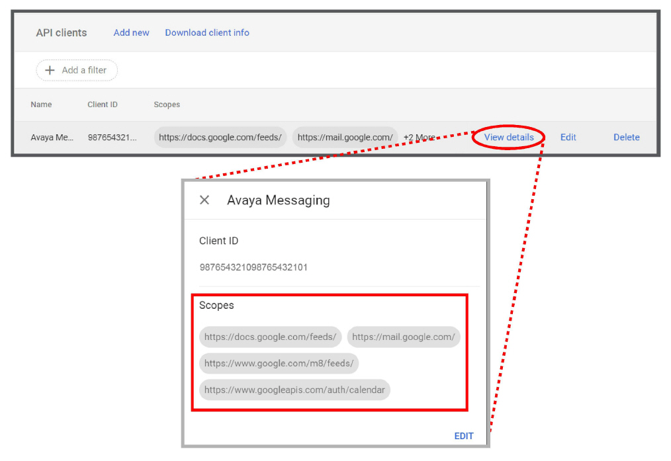Screen dimensions: 671x461
Task: Click the mail.google.com chip in details panel
Action: click(404, 337)
